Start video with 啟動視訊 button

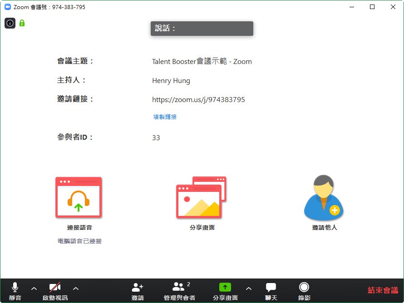55,291
